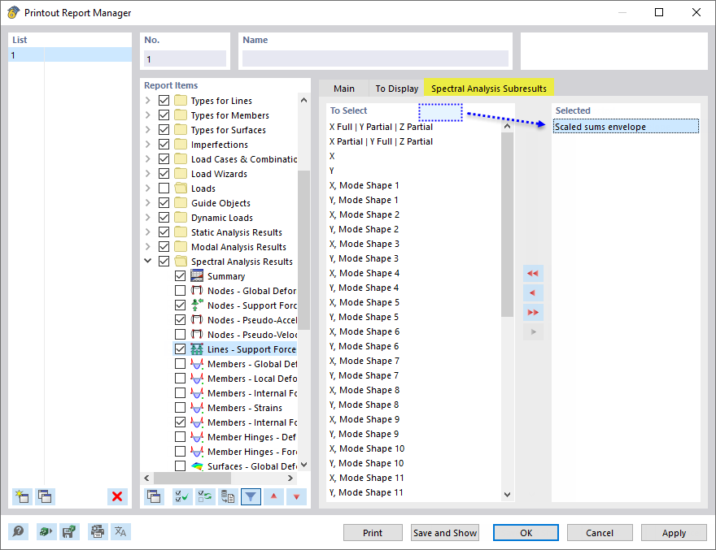The width and height of the screenshot is (716, 550).
Task: Click the green arrow icon in bottom toolbar
Action: click(46, 532)
